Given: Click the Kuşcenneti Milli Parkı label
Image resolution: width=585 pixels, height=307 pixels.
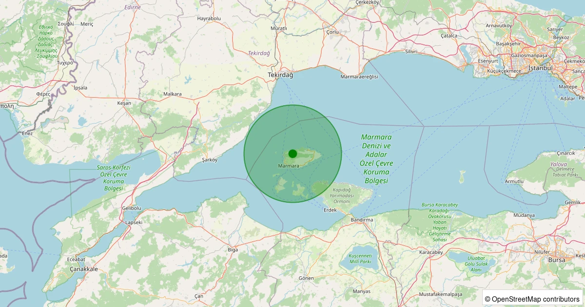Looking at the screenshot, I should (360, 258).
